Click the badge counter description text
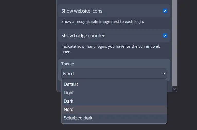 point(111,49)
